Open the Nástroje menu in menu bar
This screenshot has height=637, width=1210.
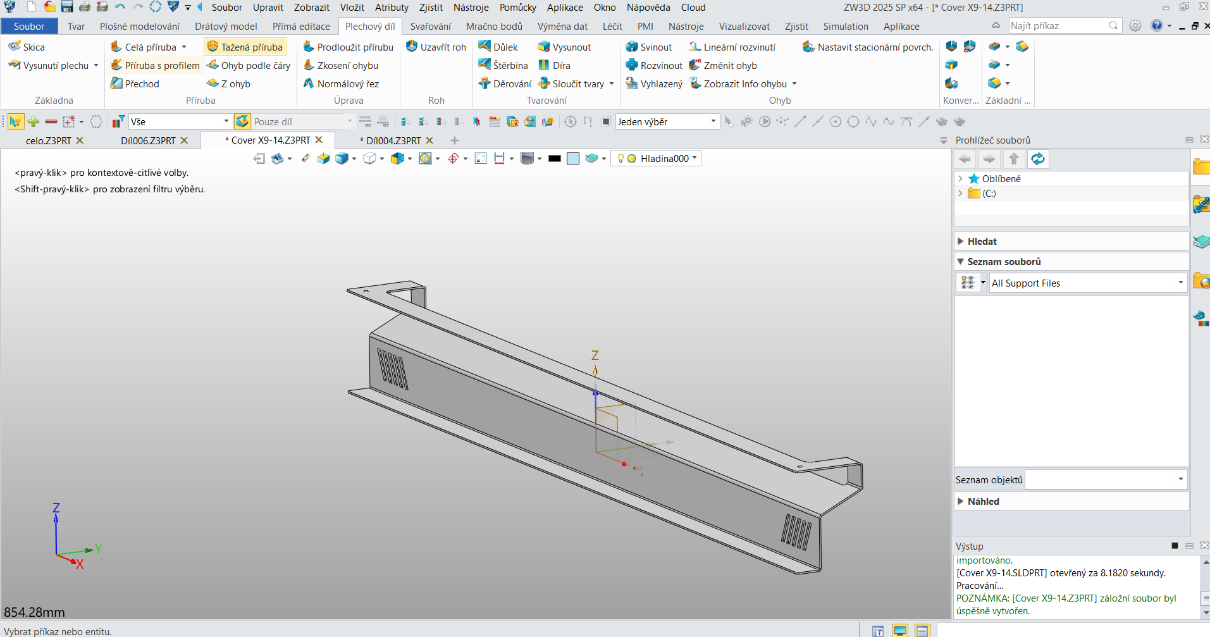tap(471, 8)
